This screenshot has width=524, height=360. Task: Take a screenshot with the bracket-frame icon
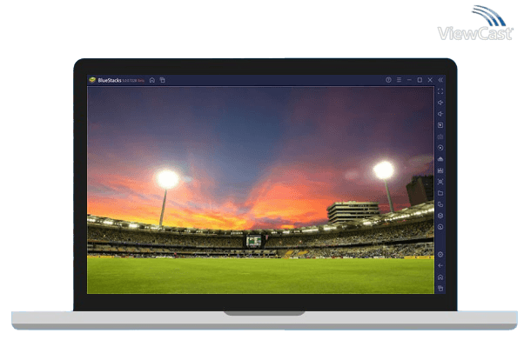pos(440,182)
